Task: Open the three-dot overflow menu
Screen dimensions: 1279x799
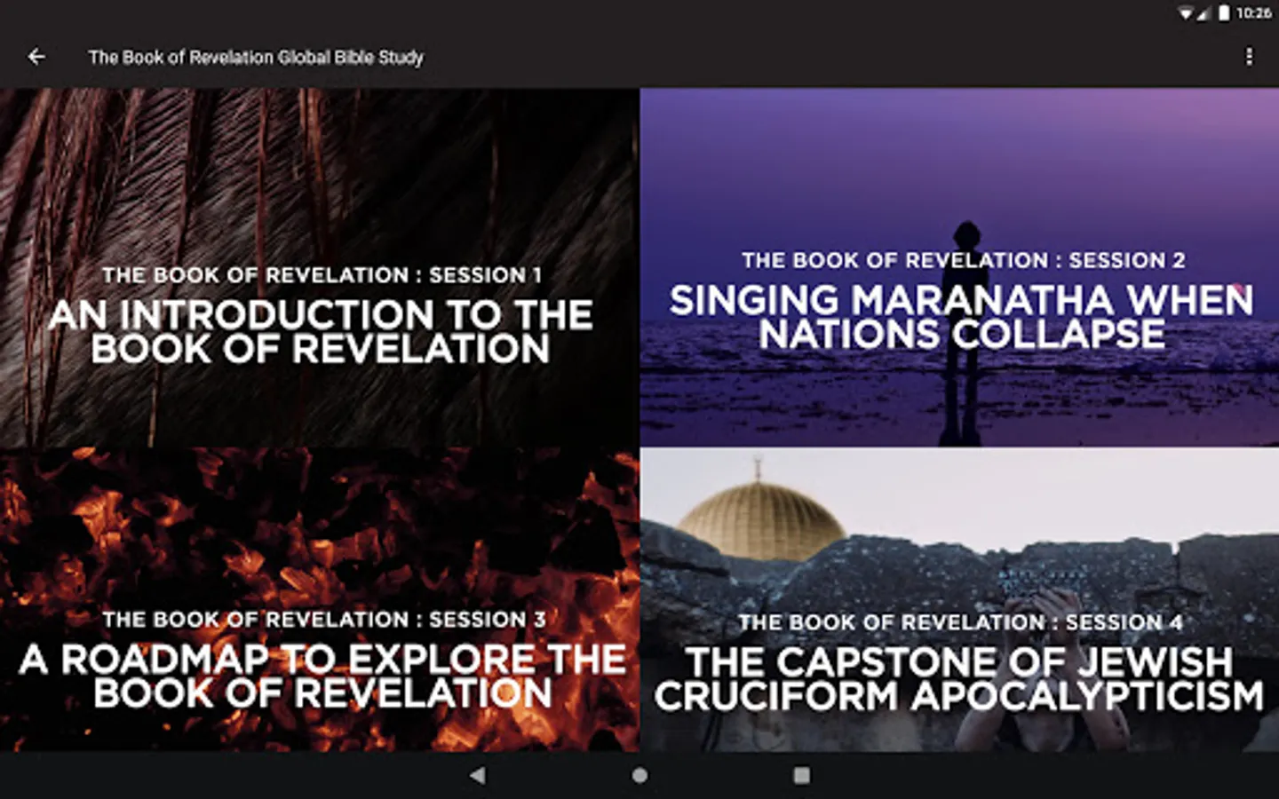Action: 1249,57
